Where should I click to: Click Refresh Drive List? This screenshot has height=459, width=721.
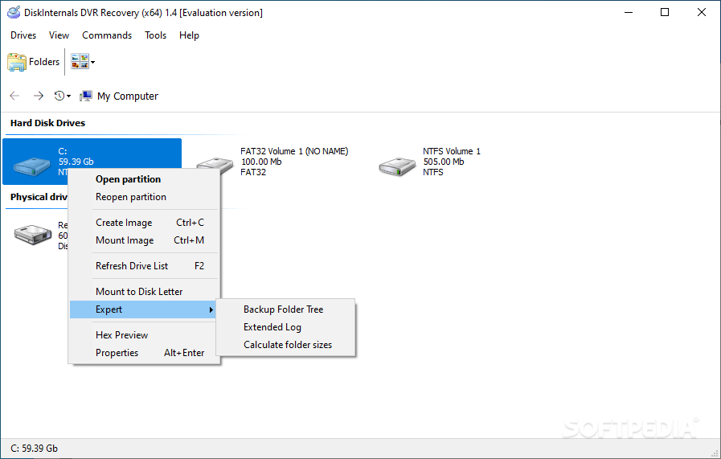tap(144, 266)
